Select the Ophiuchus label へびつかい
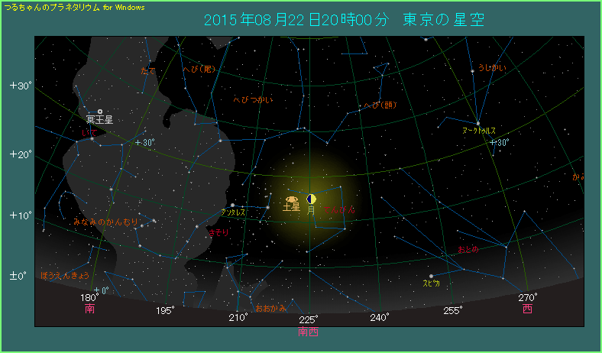602x353 pixels. (253, 100)
